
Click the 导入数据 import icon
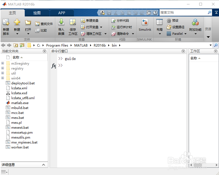coord(61,22)
